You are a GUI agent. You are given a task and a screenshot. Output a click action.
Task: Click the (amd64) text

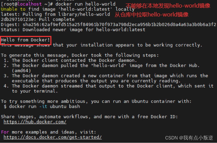21,71
